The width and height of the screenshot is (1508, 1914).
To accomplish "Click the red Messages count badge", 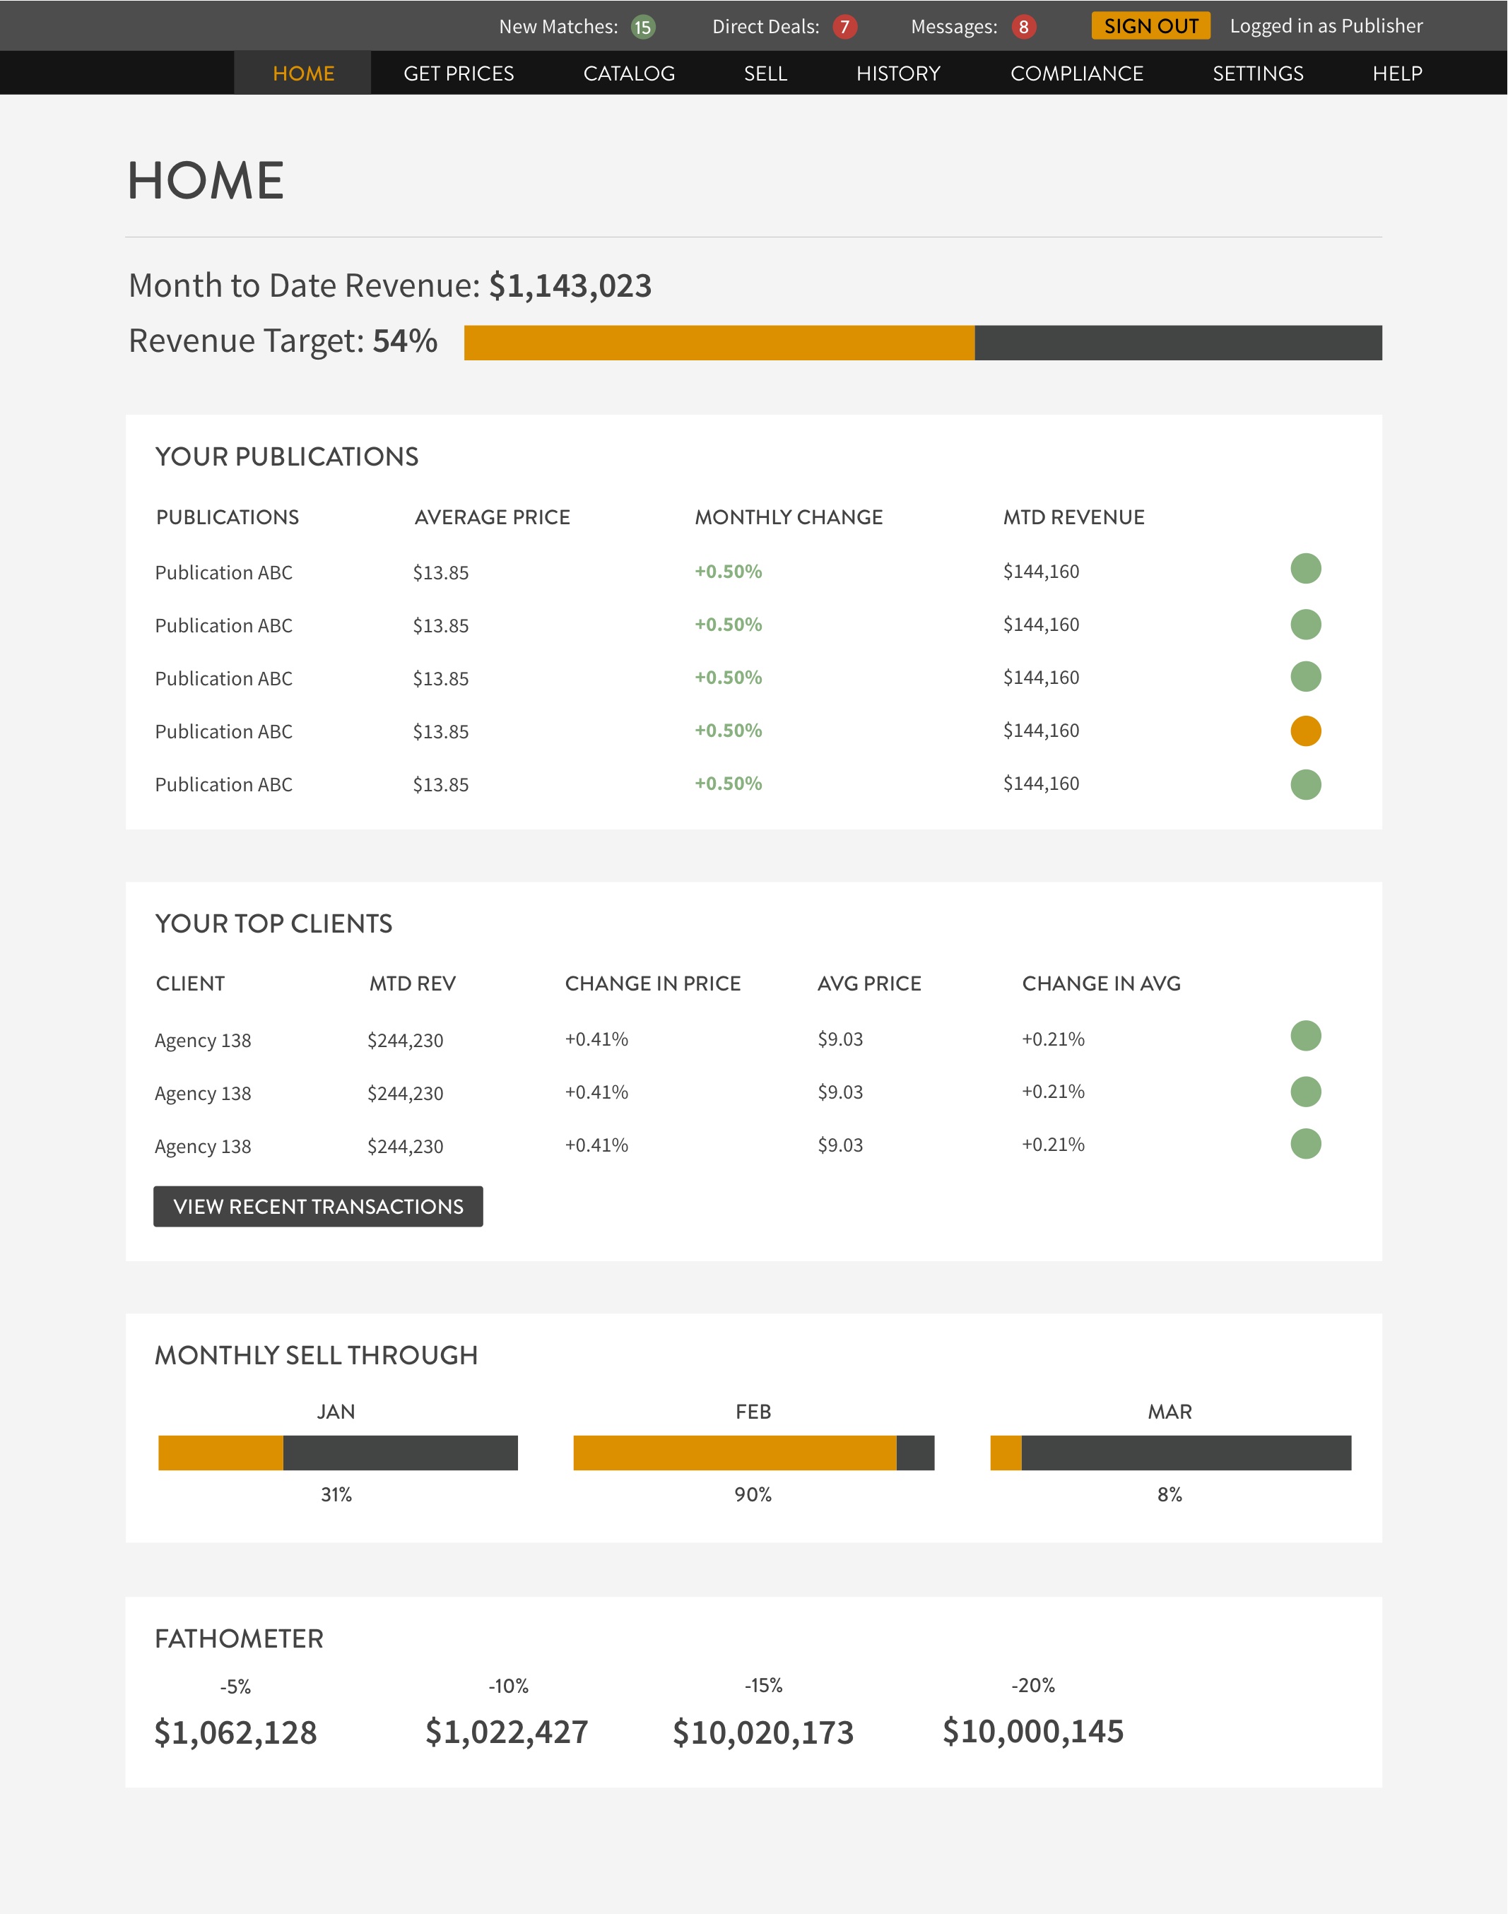I will pyautogui.click(x=1023, y=28).
